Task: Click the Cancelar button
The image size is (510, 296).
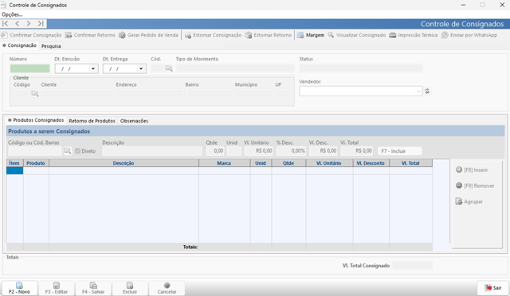Action: click(x=167, y=288)
